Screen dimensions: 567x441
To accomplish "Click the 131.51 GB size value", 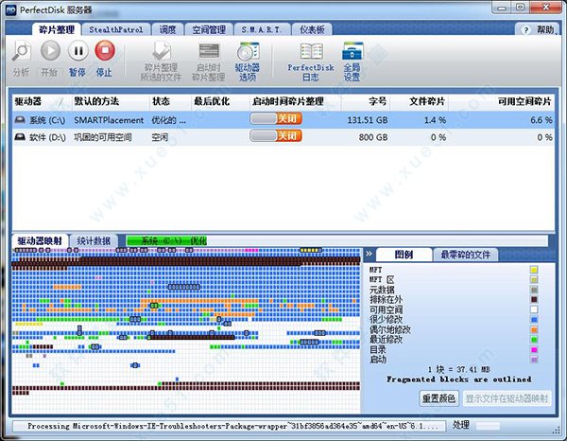I will point(368,120).
